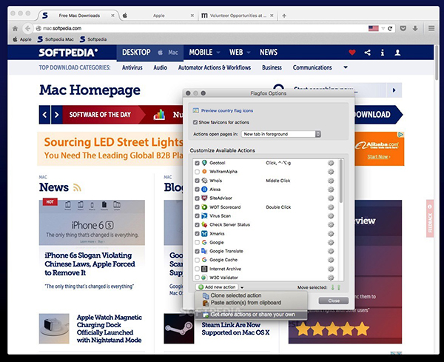Open gear settings for Alexa action
444x362 pixels.
(x=331, y=190)
